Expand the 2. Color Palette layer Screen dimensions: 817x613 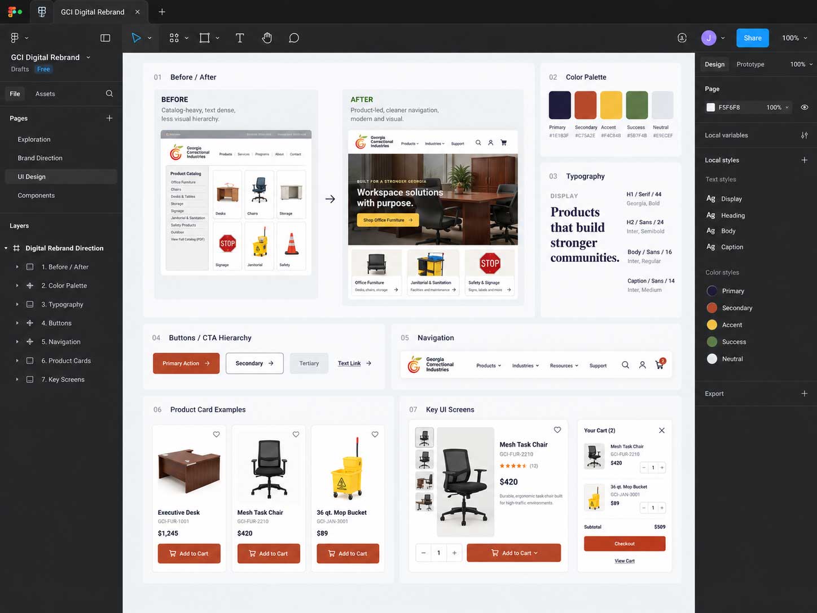click(17, 286)
